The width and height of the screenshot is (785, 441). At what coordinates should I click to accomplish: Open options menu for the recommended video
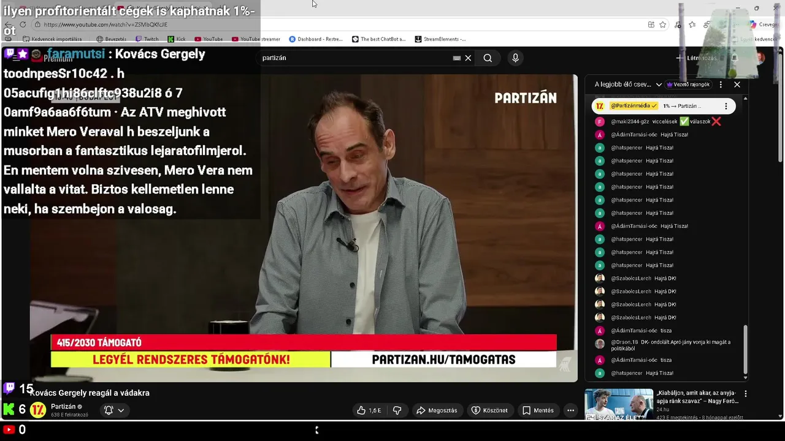pyautogui.click(x=746, y=394)
